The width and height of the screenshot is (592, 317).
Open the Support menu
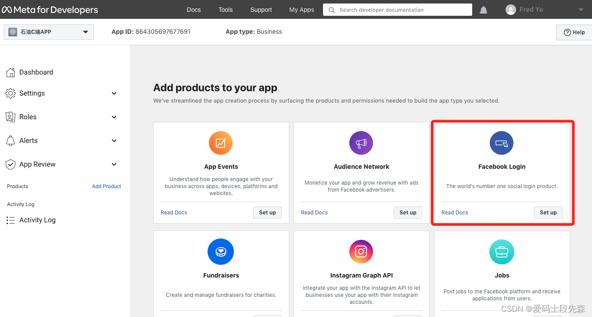click(261, 10)
